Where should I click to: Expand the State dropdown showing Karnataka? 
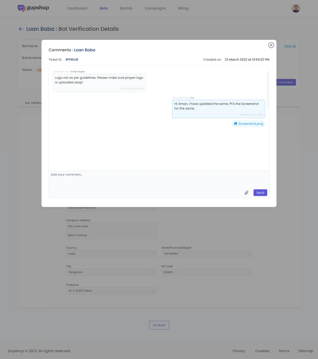point(207,254)
